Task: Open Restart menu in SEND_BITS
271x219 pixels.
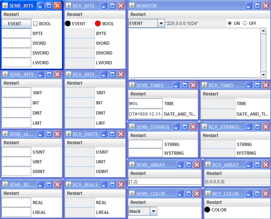Action: point(11,14)
